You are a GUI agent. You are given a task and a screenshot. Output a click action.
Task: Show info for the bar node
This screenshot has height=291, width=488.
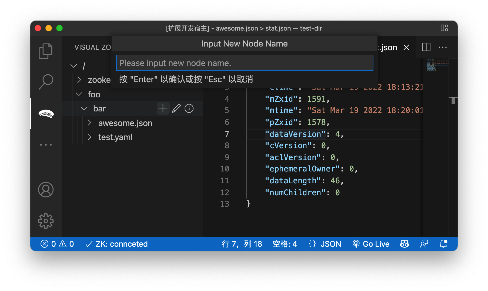(189, 108)
